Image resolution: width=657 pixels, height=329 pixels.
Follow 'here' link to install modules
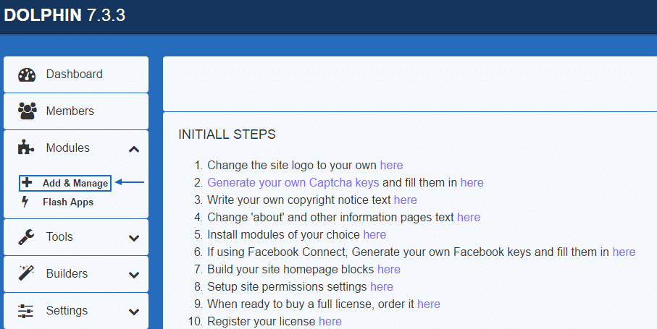click(374, 234)
